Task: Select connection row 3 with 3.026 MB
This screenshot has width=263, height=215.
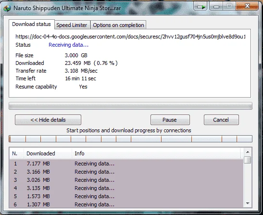Action: 126,180
